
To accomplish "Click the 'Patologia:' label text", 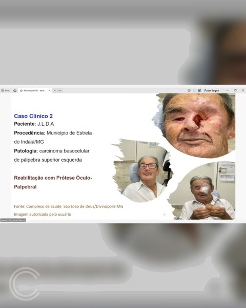I will (x=26, y=151).
